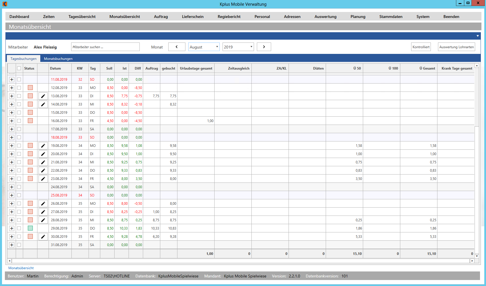Screen dimensions: 486x286
Task: Collapse the blue filter panel arrow
Action: pos(478,36)
